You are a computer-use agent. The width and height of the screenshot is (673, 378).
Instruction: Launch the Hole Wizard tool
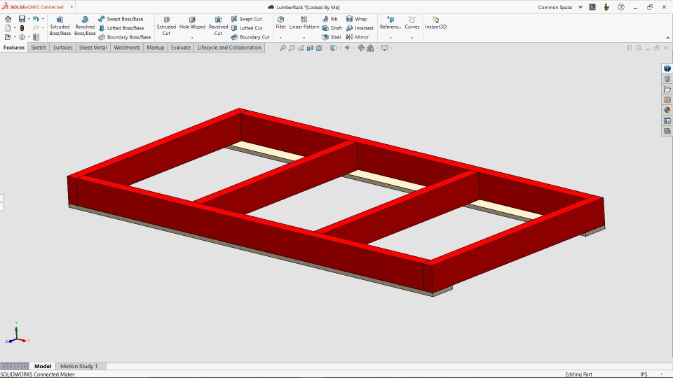pos(192,23)
